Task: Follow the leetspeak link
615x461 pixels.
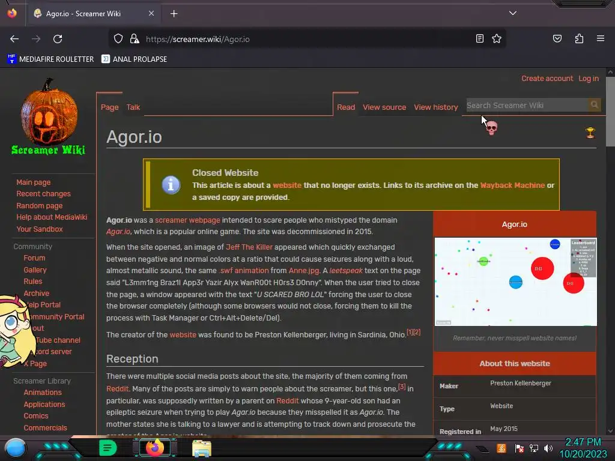Action: 346,271
